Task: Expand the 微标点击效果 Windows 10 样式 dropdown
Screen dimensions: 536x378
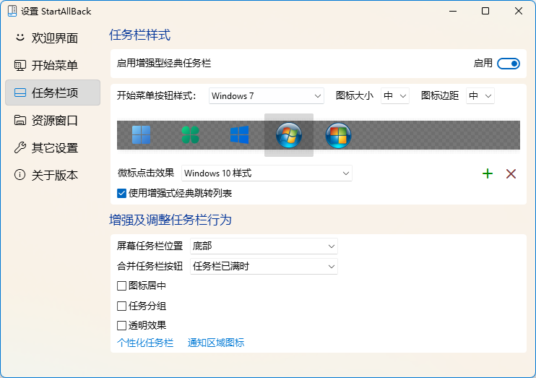Action: [x=267, y=173]
